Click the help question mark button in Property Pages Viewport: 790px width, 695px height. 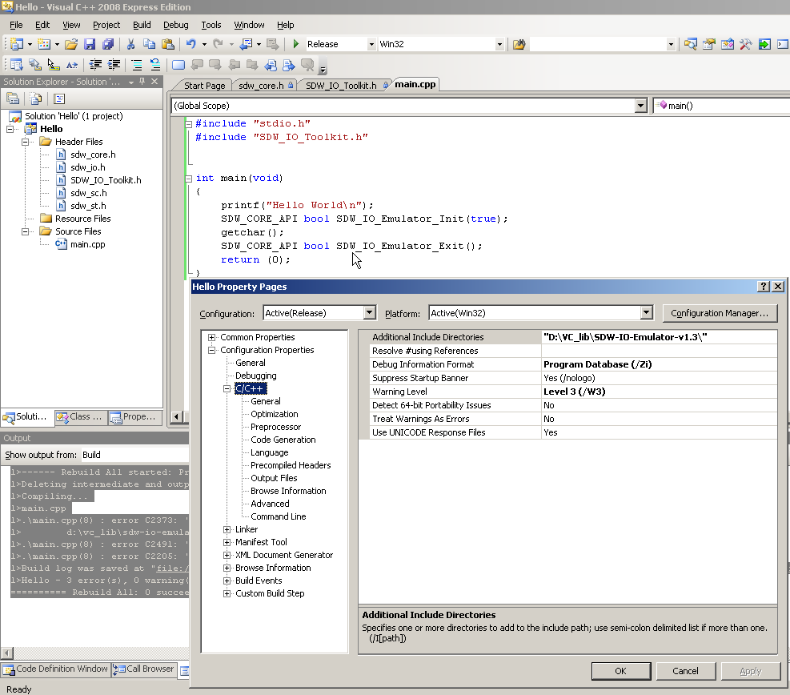coord(764,287)
